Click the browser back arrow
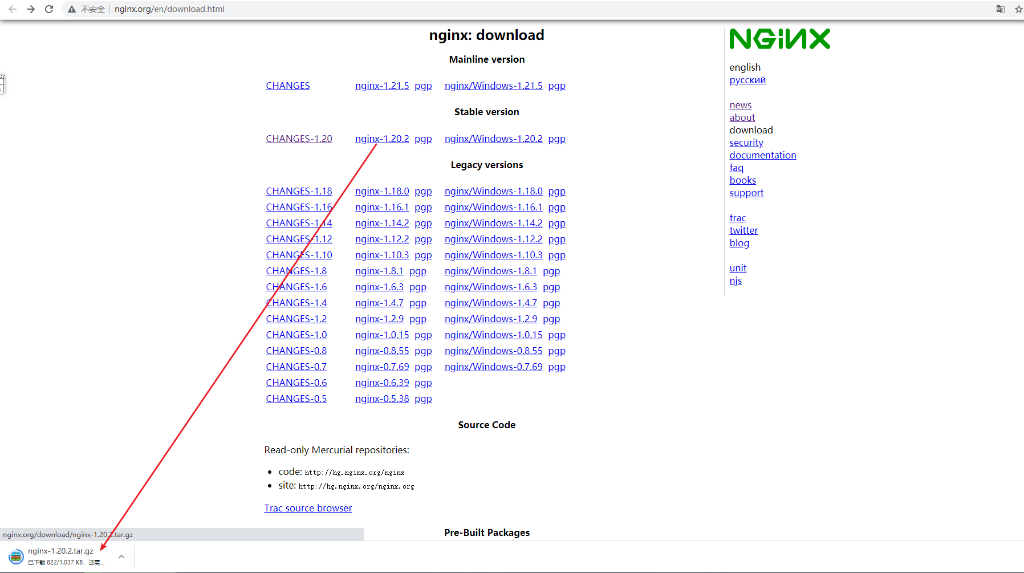The image size is (1024, 573). tap(13, 9)
